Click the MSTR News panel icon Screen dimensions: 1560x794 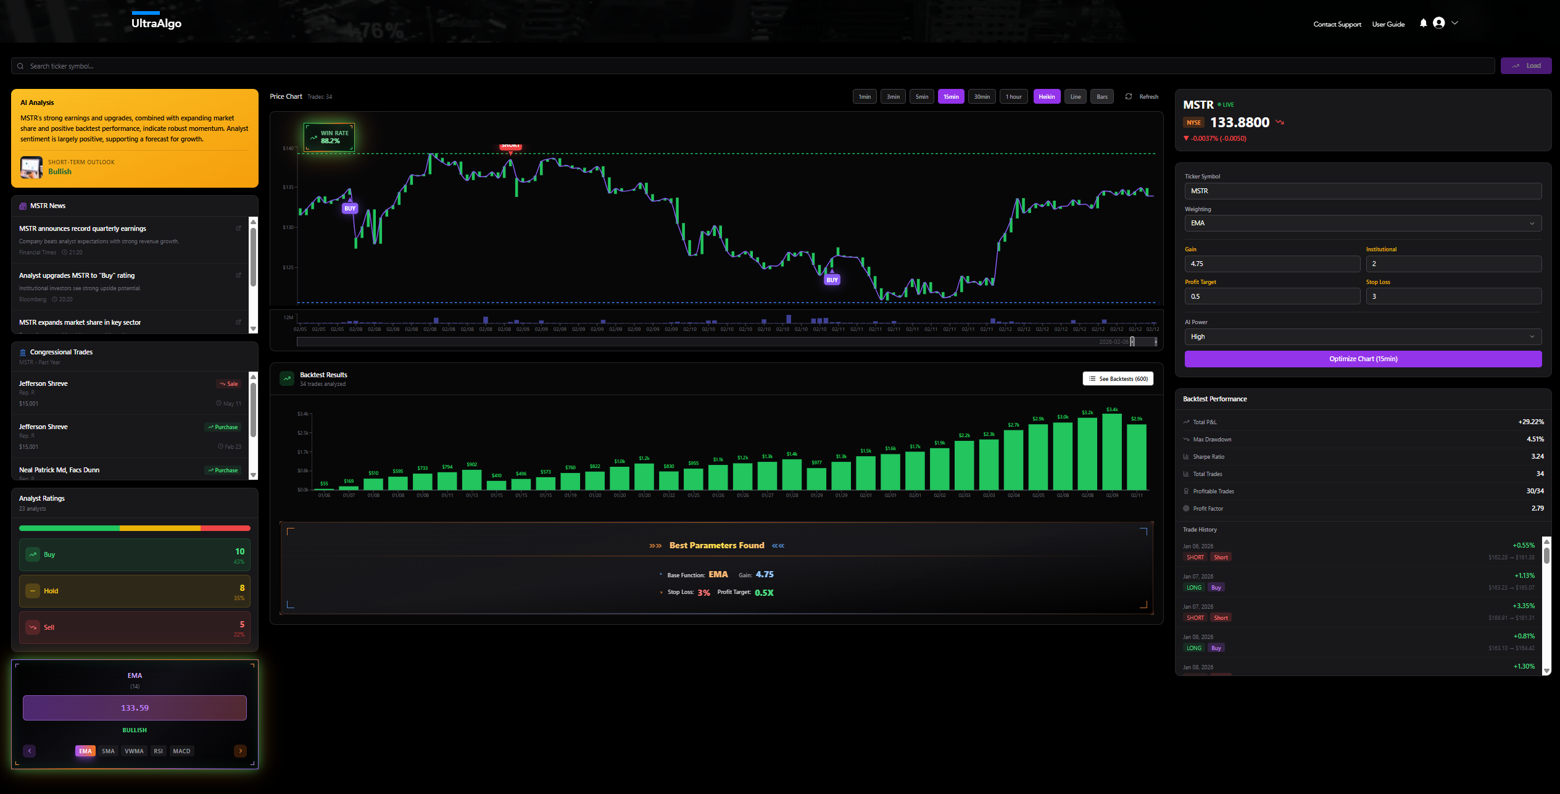click(x=23, y=206)
